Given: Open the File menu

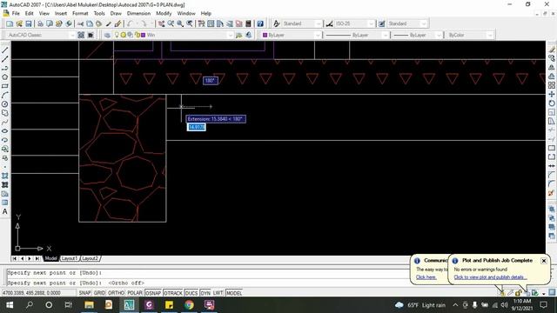Looking at the screenshot, I should (x=16, y=13).
